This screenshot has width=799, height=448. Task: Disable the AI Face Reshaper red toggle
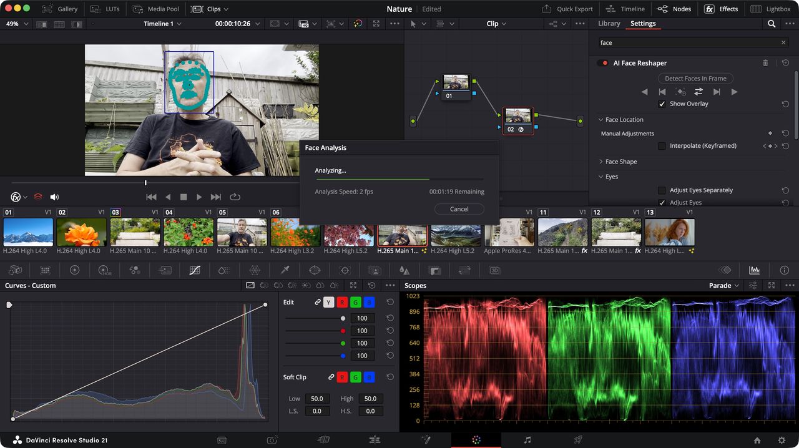602,63
